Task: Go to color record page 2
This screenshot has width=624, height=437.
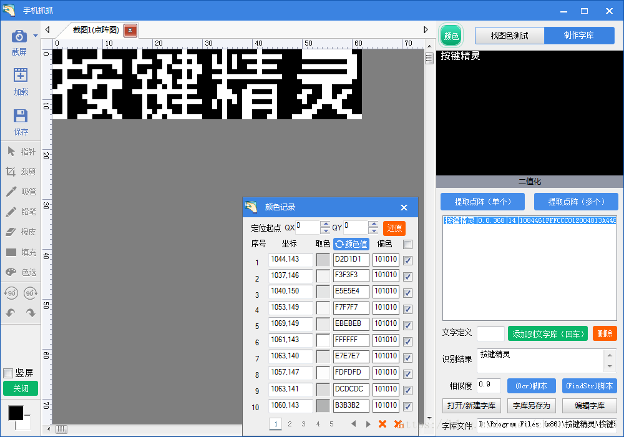Action: click(290, 424)
